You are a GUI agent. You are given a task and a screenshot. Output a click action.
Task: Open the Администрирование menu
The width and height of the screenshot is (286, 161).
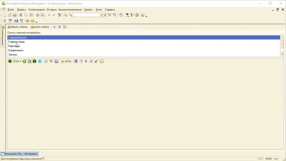[x=70, y=9]
